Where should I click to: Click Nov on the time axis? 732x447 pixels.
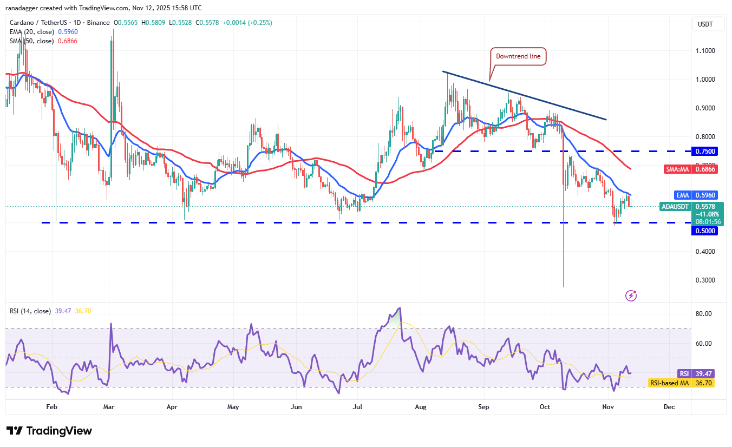click(x=607, y=406)
